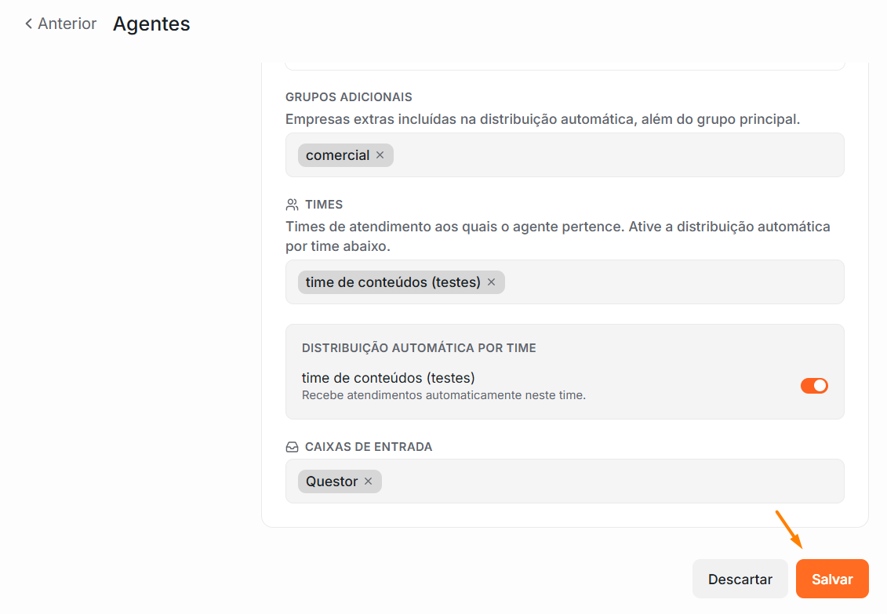Select the comercial group chip
The width and height of the screenshot is (887, 614).
click(x=337, y=155)
